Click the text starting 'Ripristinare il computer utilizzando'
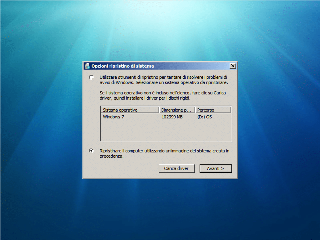 pyautogui.click(x=164, y=154)
